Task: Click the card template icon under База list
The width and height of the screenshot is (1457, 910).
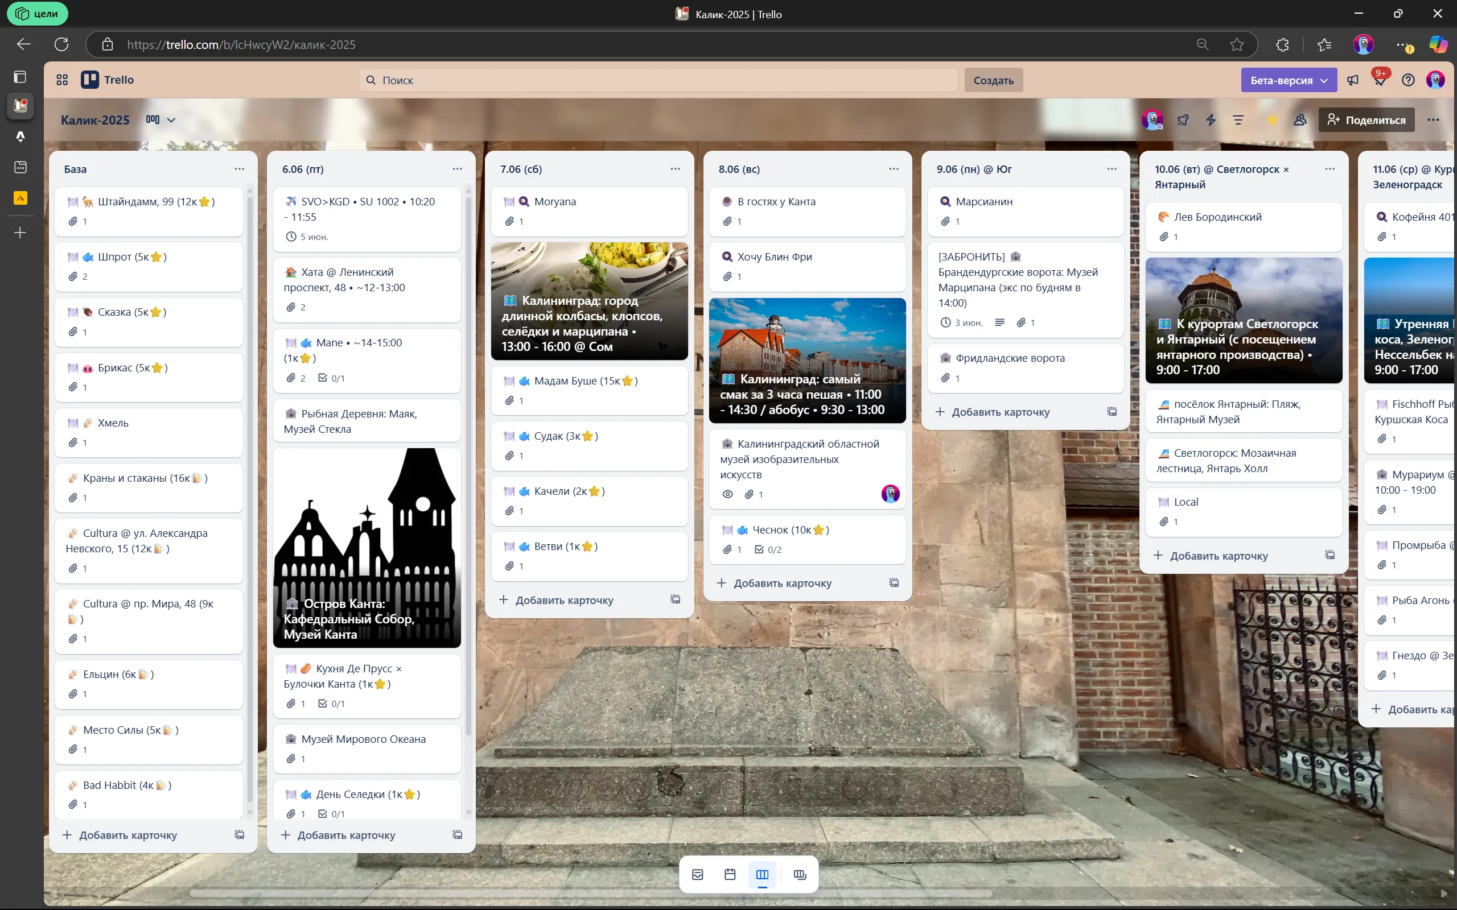Action: pyautogui.click(x=239, y=835)
